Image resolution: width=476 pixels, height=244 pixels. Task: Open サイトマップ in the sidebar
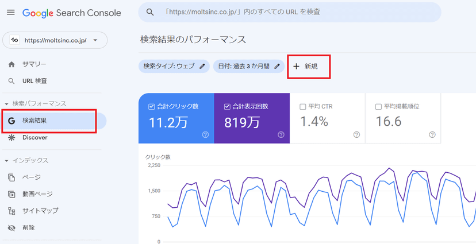coord(40,211)
